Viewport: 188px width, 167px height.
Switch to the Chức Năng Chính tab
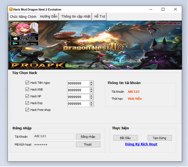(x=23, y=17)
